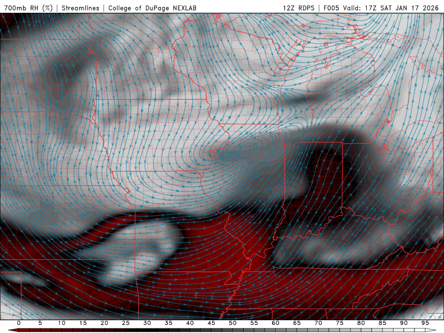The image size is (444, 333).
Task: Click the "50" label on the humidity scale
Action: click(233, 323)
